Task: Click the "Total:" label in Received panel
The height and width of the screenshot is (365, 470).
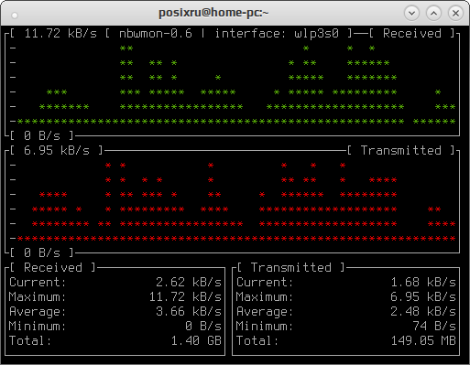Action: (30, 341)
